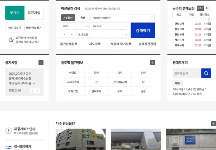Toggle 동산 in 금주의 경매일정
216x150 pixels.
[x=207, y=8]
